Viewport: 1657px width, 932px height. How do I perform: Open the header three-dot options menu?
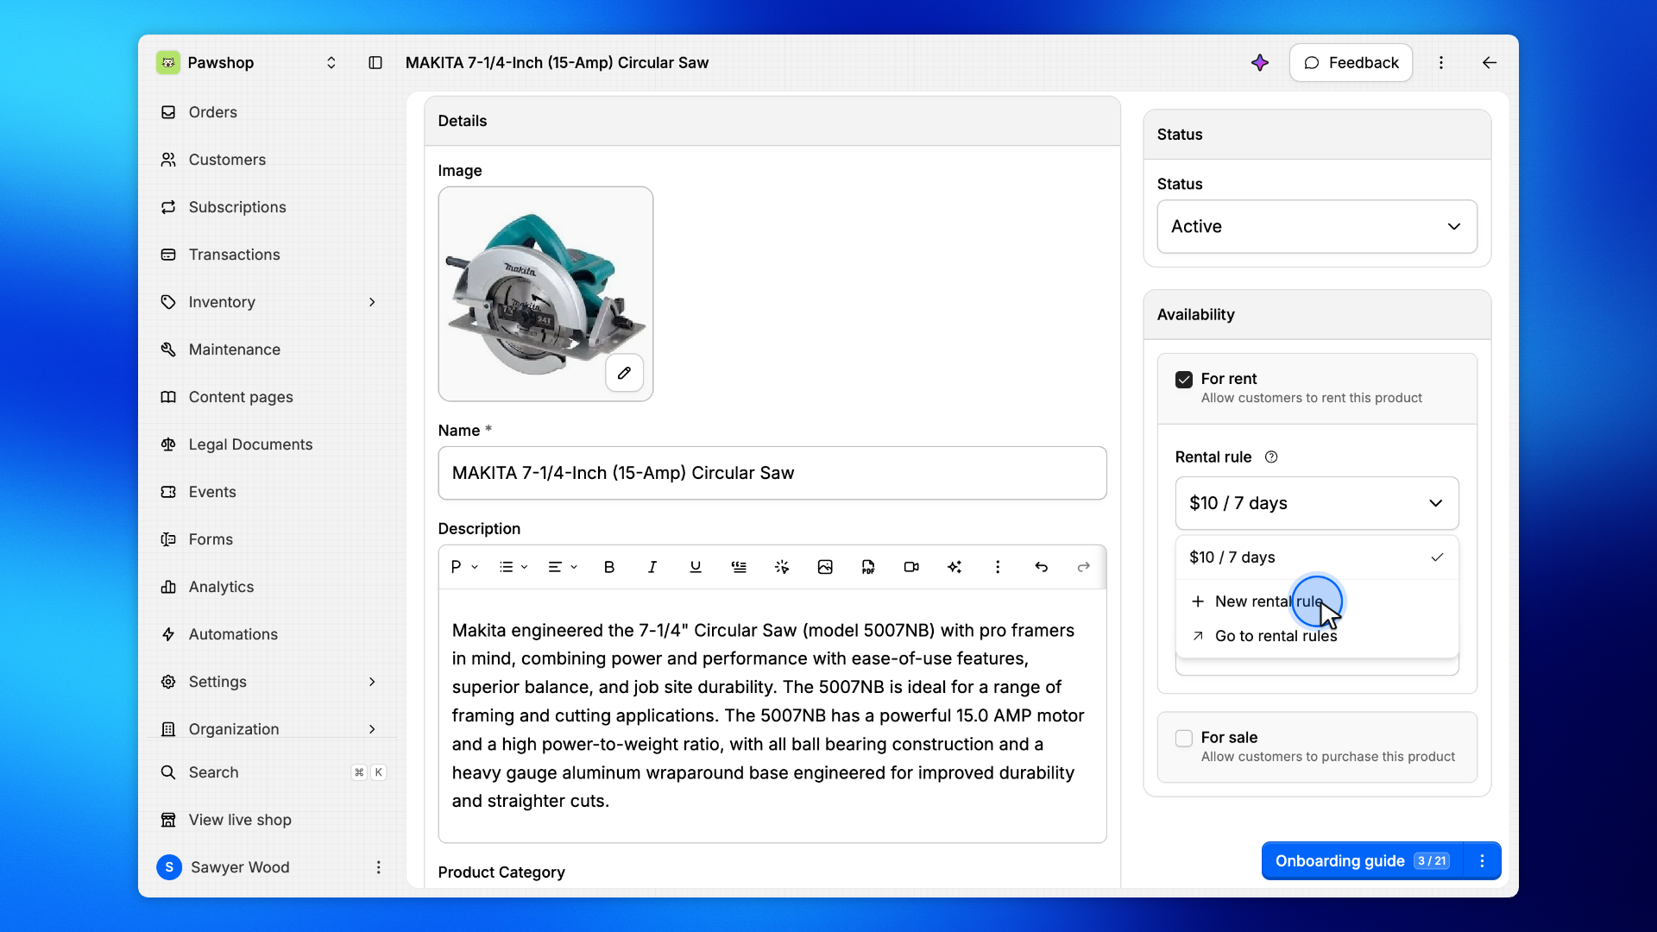[1441, 62]
